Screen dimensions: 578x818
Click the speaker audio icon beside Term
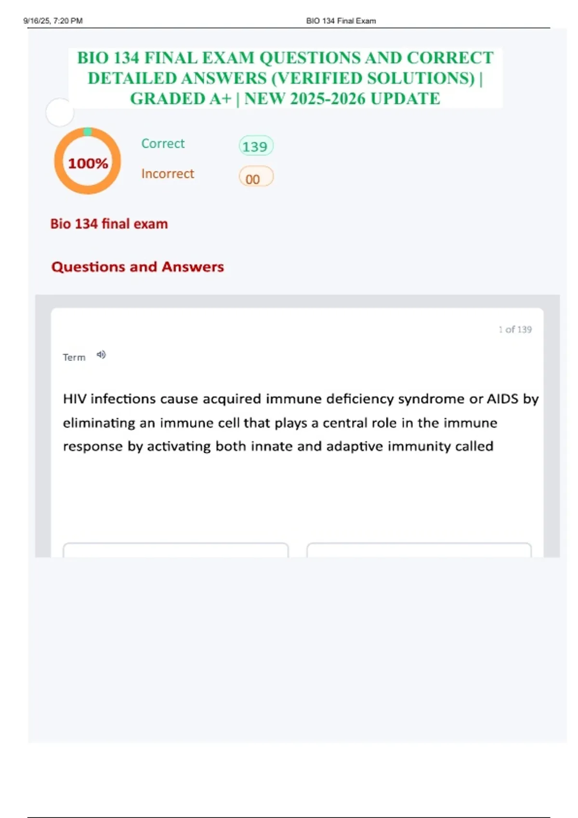click(x=101, y=355)
